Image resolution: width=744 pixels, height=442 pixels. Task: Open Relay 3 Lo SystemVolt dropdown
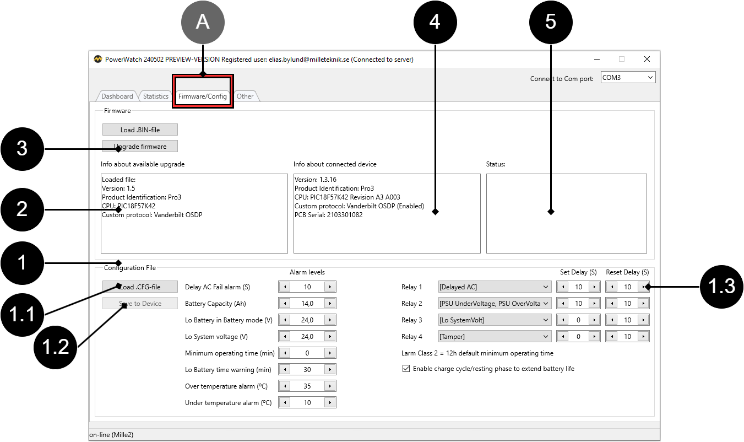click(495, 320)
